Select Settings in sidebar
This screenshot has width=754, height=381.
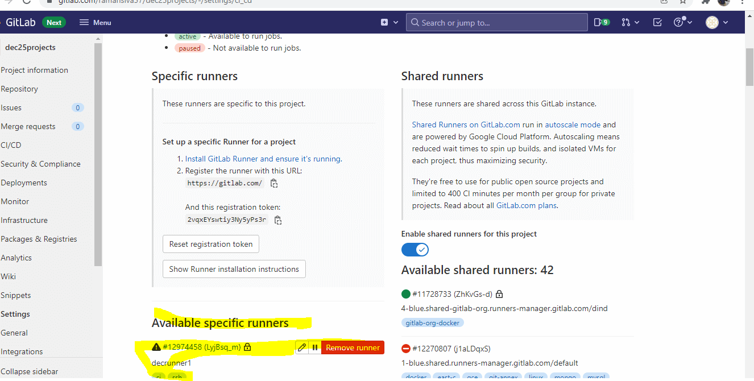[x=15, y=314]
